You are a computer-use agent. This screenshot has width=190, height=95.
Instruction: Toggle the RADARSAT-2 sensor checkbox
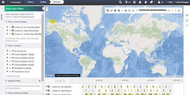(x=10, y=68)
